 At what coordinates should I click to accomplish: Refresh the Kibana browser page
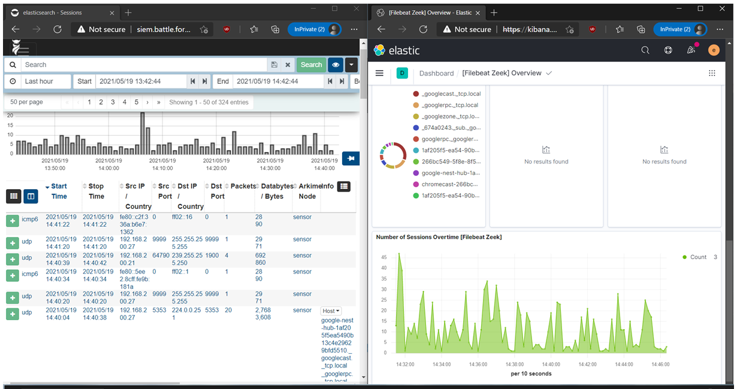[423, 29]
